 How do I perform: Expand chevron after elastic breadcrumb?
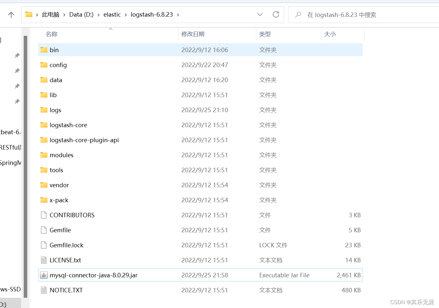(126, 15)
